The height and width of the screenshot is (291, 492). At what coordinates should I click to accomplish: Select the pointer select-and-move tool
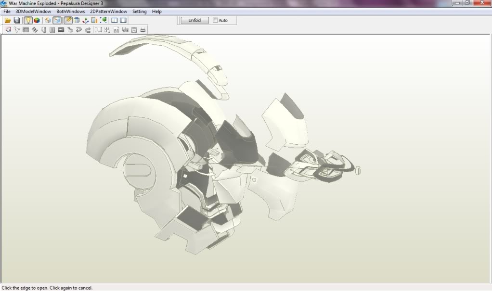[x=8, y=30]
